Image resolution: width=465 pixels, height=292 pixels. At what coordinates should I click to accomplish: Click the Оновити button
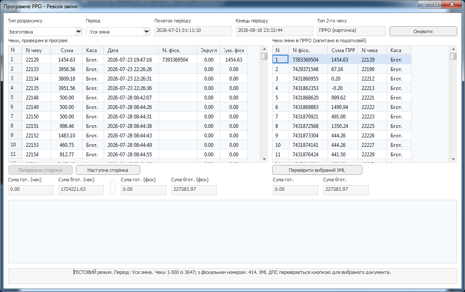[x=423, y=31]
